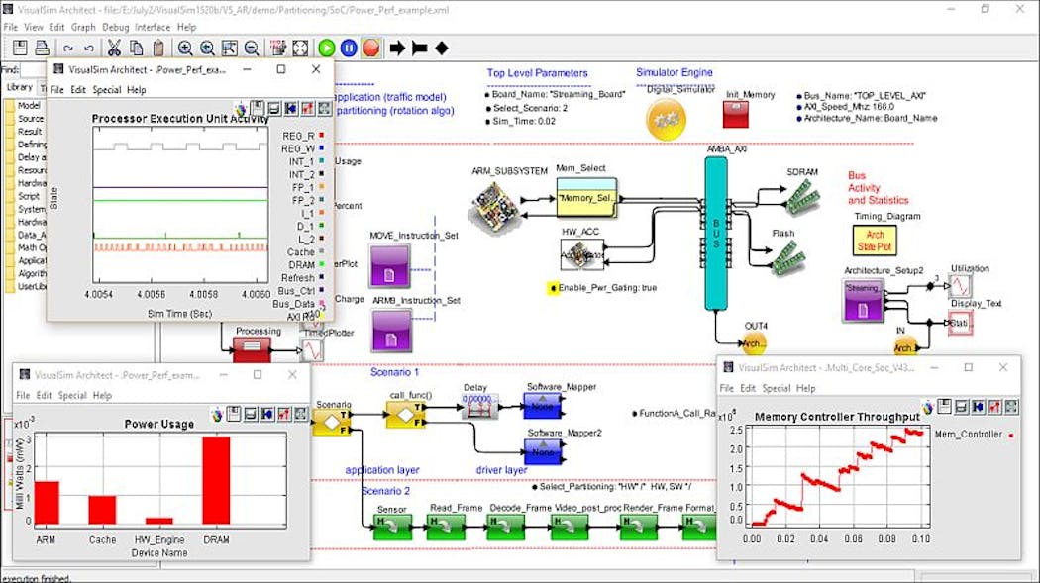The height and width of the screenshot is (583, 1040).
Task: Select the Zoom In toolbar icon
Action: coord(185,46)
